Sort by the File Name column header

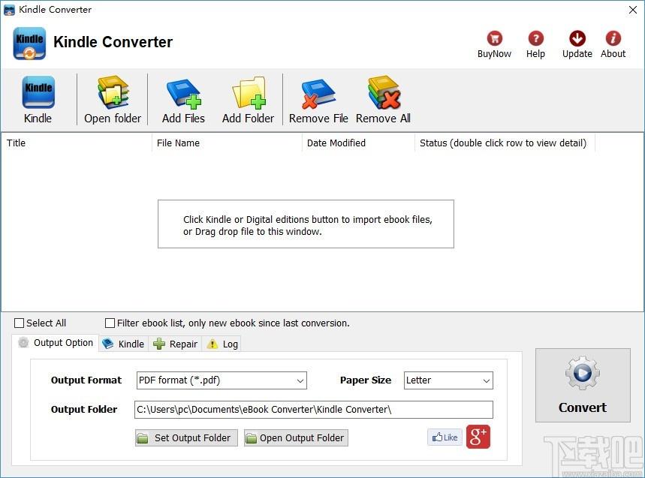coord(227,143)
